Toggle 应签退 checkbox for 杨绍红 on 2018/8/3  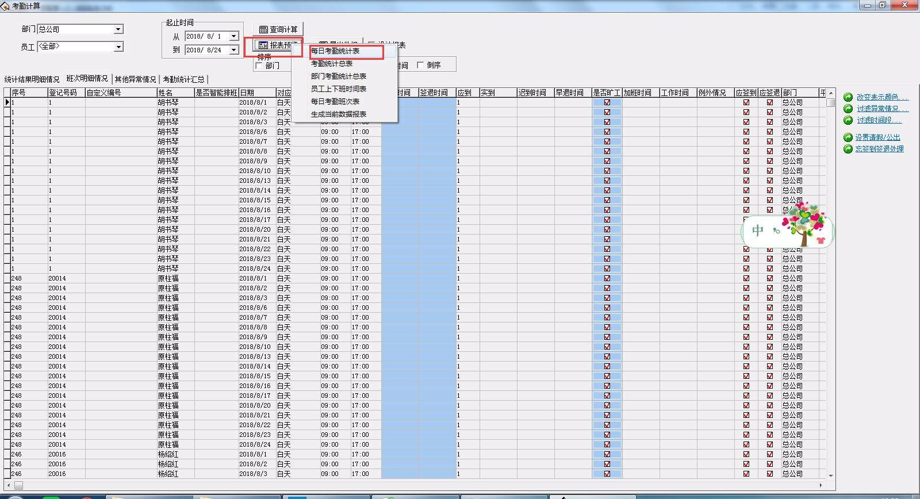(x=770, y=474)
